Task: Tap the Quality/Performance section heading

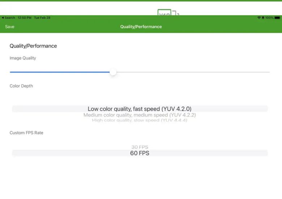Action: click(x=33, y=46)
